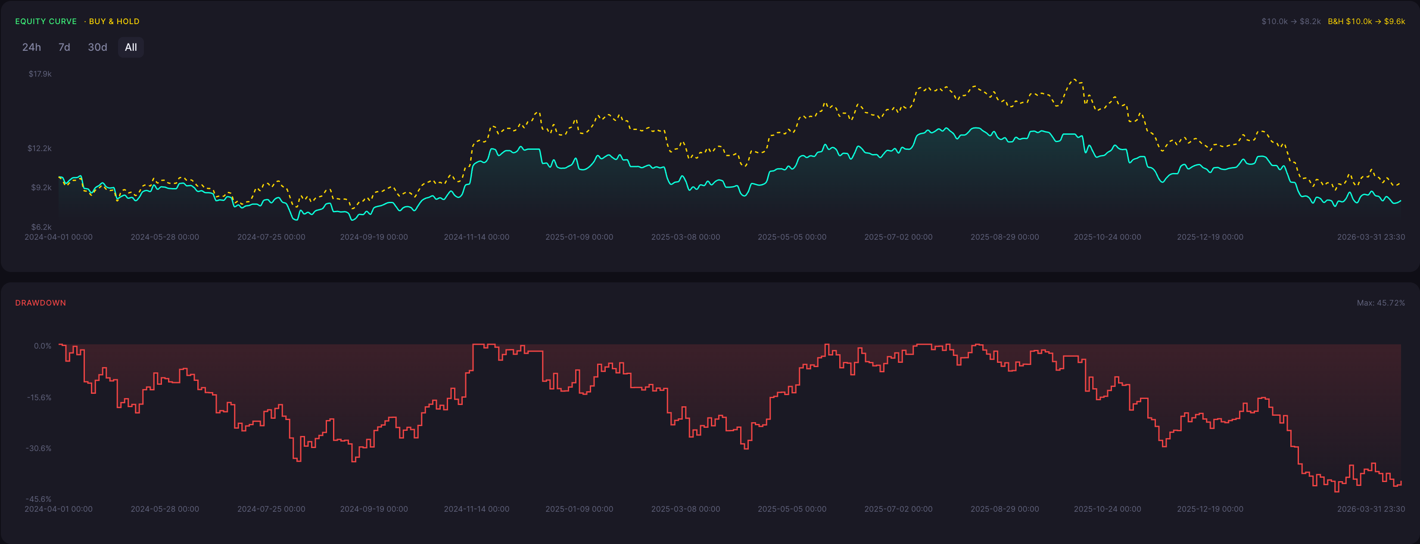
Task: Click drawdown chart date 2024-05-28 00:00
Action: tap(165, 509)
